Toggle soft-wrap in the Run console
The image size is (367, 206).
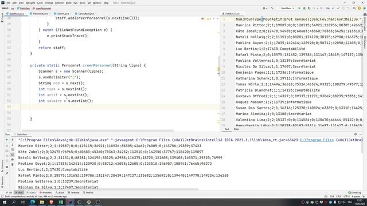[x=13, y=150]
